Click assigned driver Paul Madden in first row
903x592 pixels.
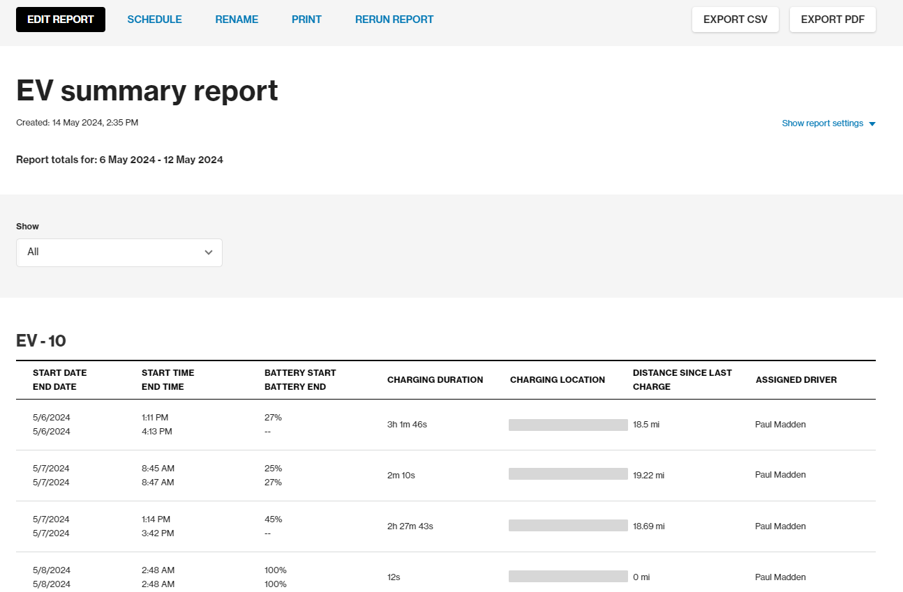tap(780, 424)
